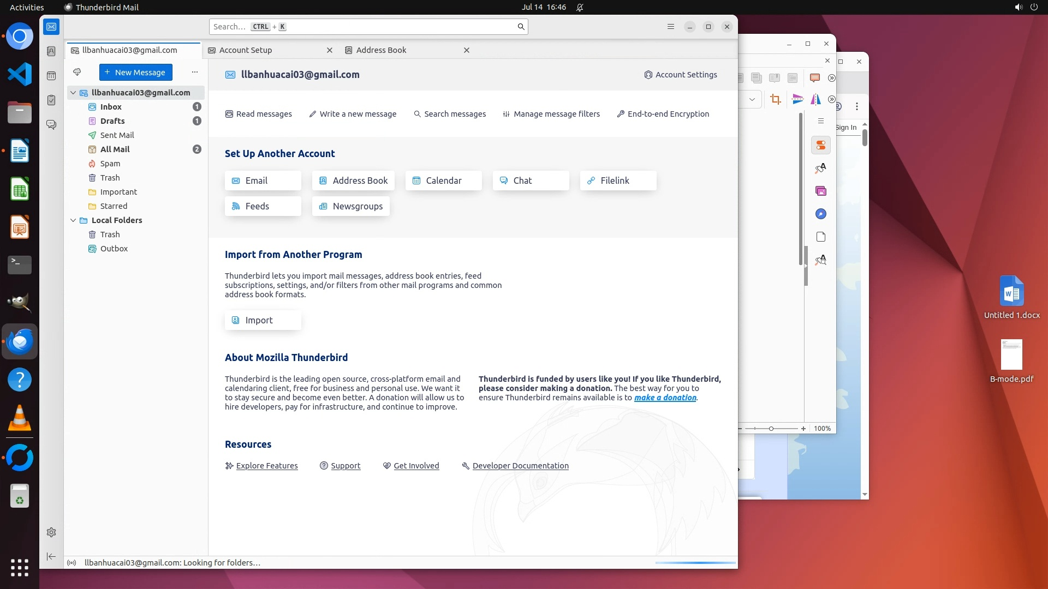Switch to the Address Book tab
1048x589 pixels.
point(381,50)
